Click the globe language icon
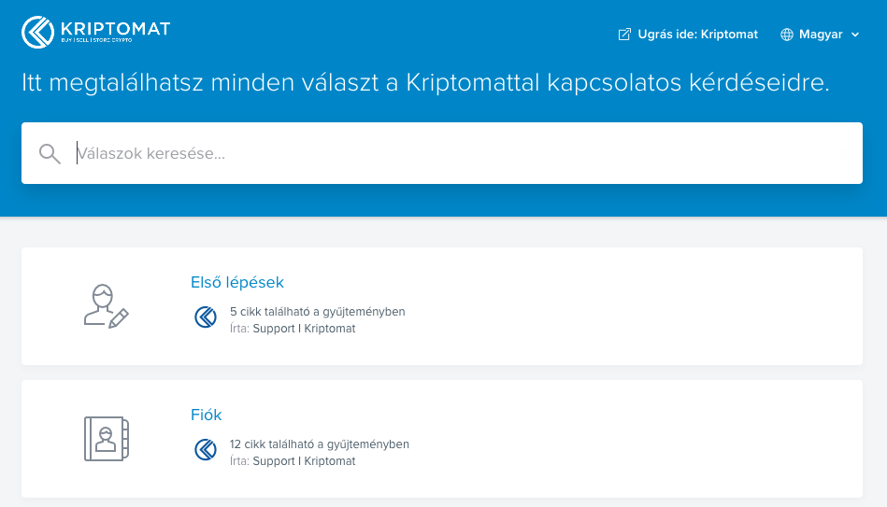The height and width of the screenshot is (507, 887). coord(787,35)
